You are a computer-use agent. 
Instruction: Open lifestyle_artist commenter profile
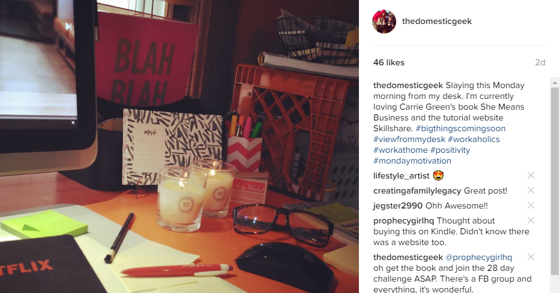(x=402, y=176)
